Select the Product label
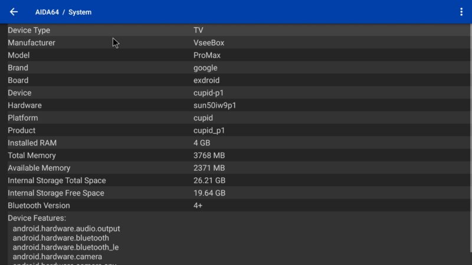472x265 pixels. click(x=22, y=130)
